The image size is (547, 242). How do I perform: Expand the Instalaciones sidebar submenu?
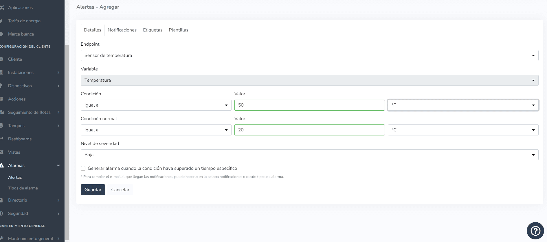pyautogui.click(x=58, y=72)
